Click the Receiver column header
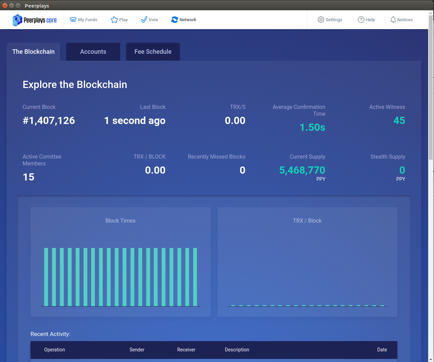The height and width of the screenshot is (362, 434). point(186,350)
